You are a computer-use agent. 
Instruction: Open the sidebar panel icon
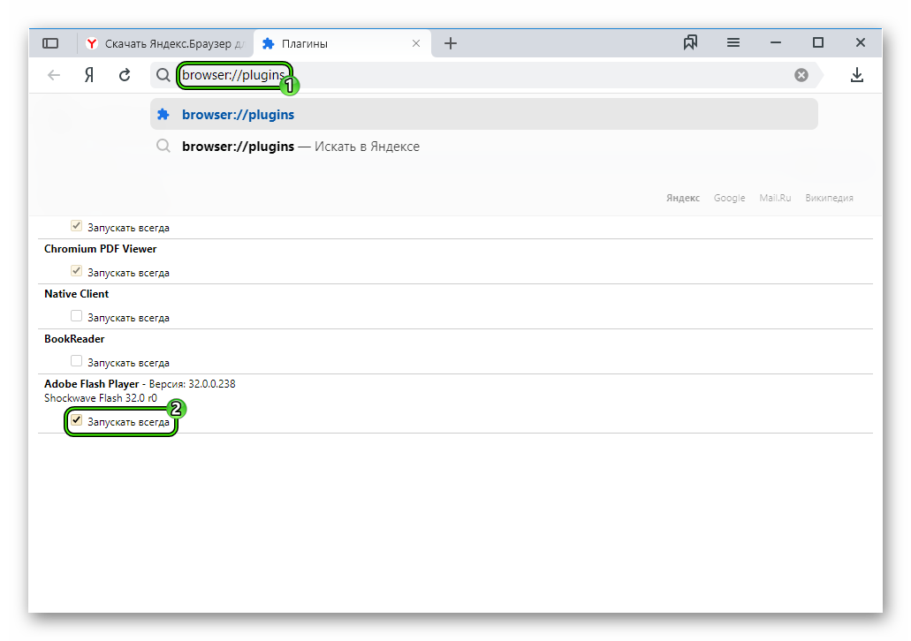50,43
